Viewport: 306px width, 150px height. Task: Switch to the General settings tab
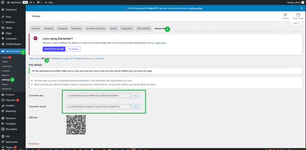coord(36,28)
